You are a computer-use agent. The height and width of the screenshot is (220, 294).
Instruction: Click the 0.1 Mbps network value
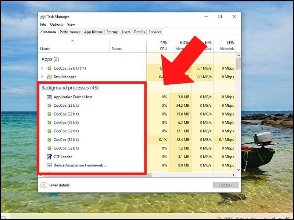226,140
